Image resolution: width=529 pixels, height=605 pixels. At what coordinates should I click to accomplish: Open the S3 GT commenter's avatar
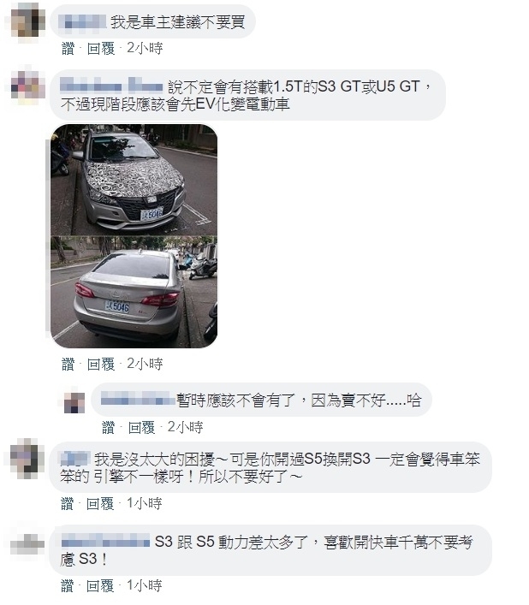tap(27, 86)
